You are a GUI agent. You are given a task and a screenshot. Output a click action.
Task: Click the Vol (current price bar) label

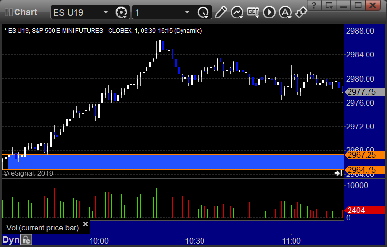43,228
